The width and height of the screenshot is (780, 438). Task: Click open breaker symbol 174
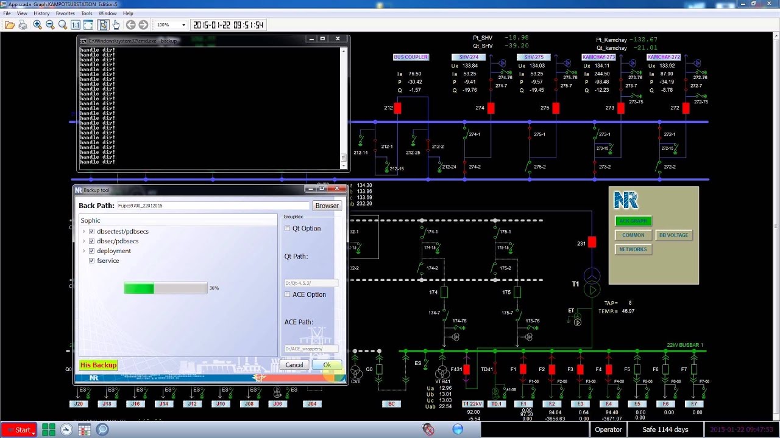(444, 293)
